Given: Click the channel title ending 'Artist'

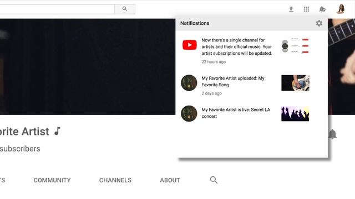Looking at the screenshot, I should pos(24,132).
